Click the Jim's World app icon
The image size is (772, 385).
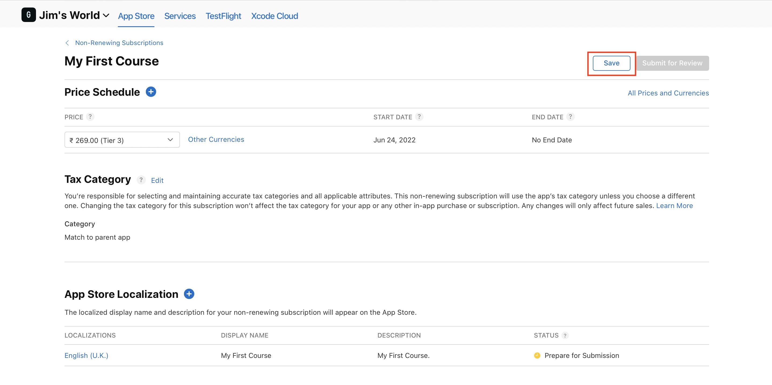pos(28,15)
